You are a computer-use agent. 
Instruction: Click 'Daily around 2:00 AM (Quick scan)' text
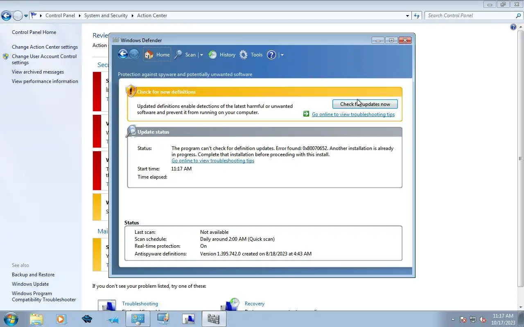point(237,239)
